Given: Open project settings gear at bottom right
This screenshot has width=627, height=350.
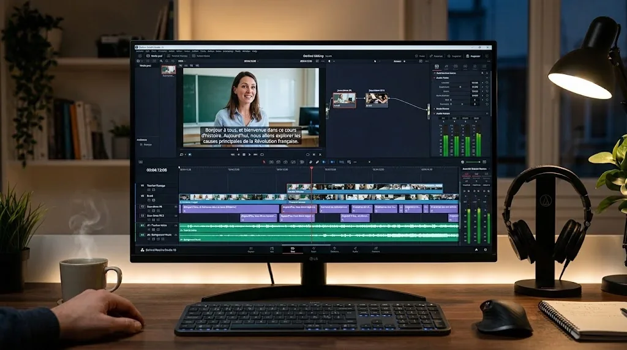Looking at the screenshot, I should (486, 250).
